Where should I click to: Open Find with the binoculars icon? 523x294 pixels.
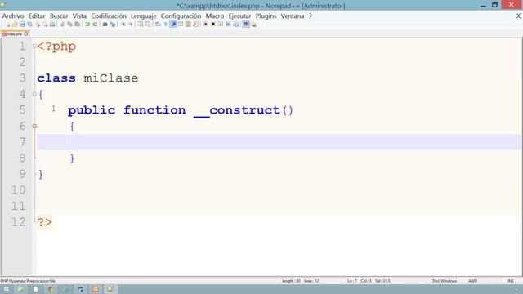point(105,24)
